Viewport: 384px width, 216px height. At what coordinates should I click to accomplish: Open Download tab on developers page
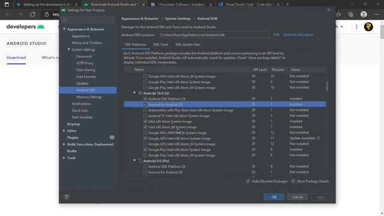(x=16, y=58)
